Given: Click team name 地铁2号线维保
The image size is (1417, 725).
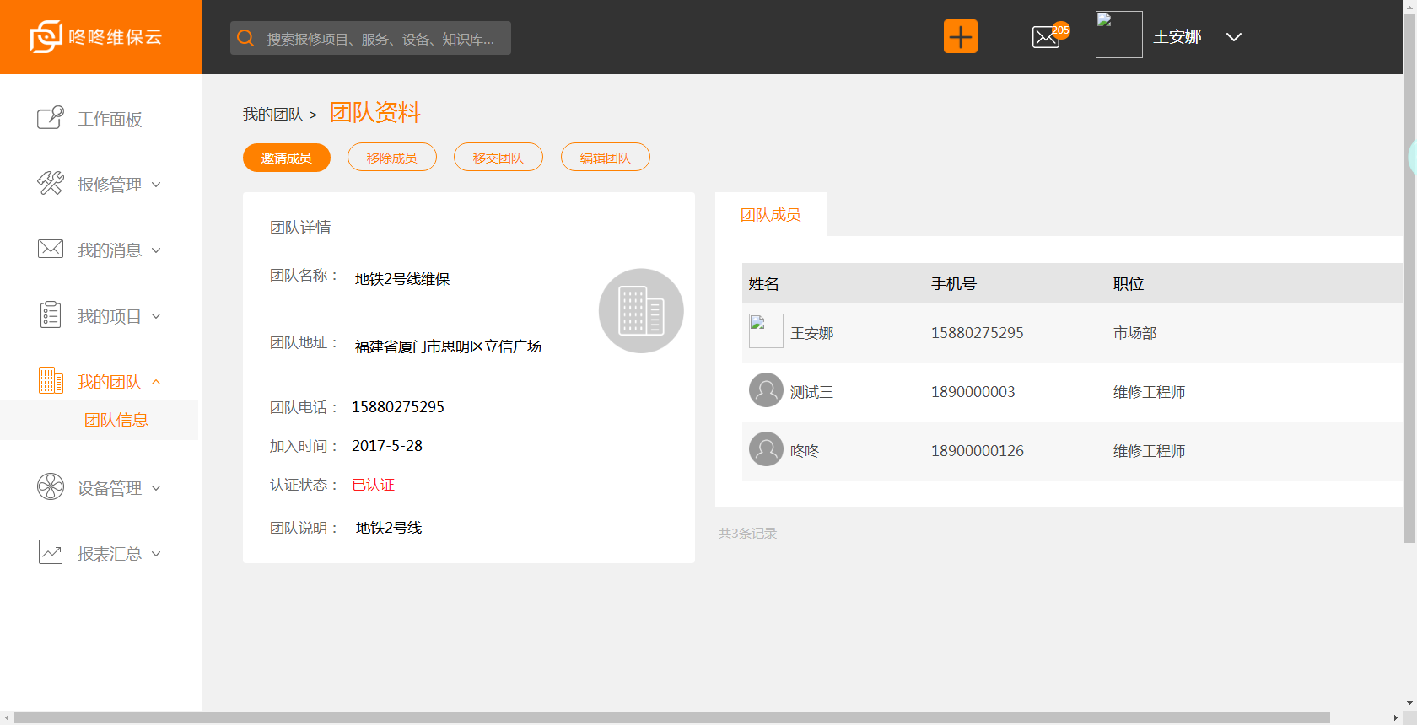Looking at the screenshot, I should [x=402, y=279].
